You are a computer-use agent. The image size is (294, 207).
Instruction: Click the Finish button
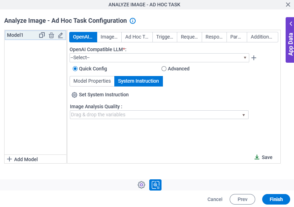tap(276, 199)
